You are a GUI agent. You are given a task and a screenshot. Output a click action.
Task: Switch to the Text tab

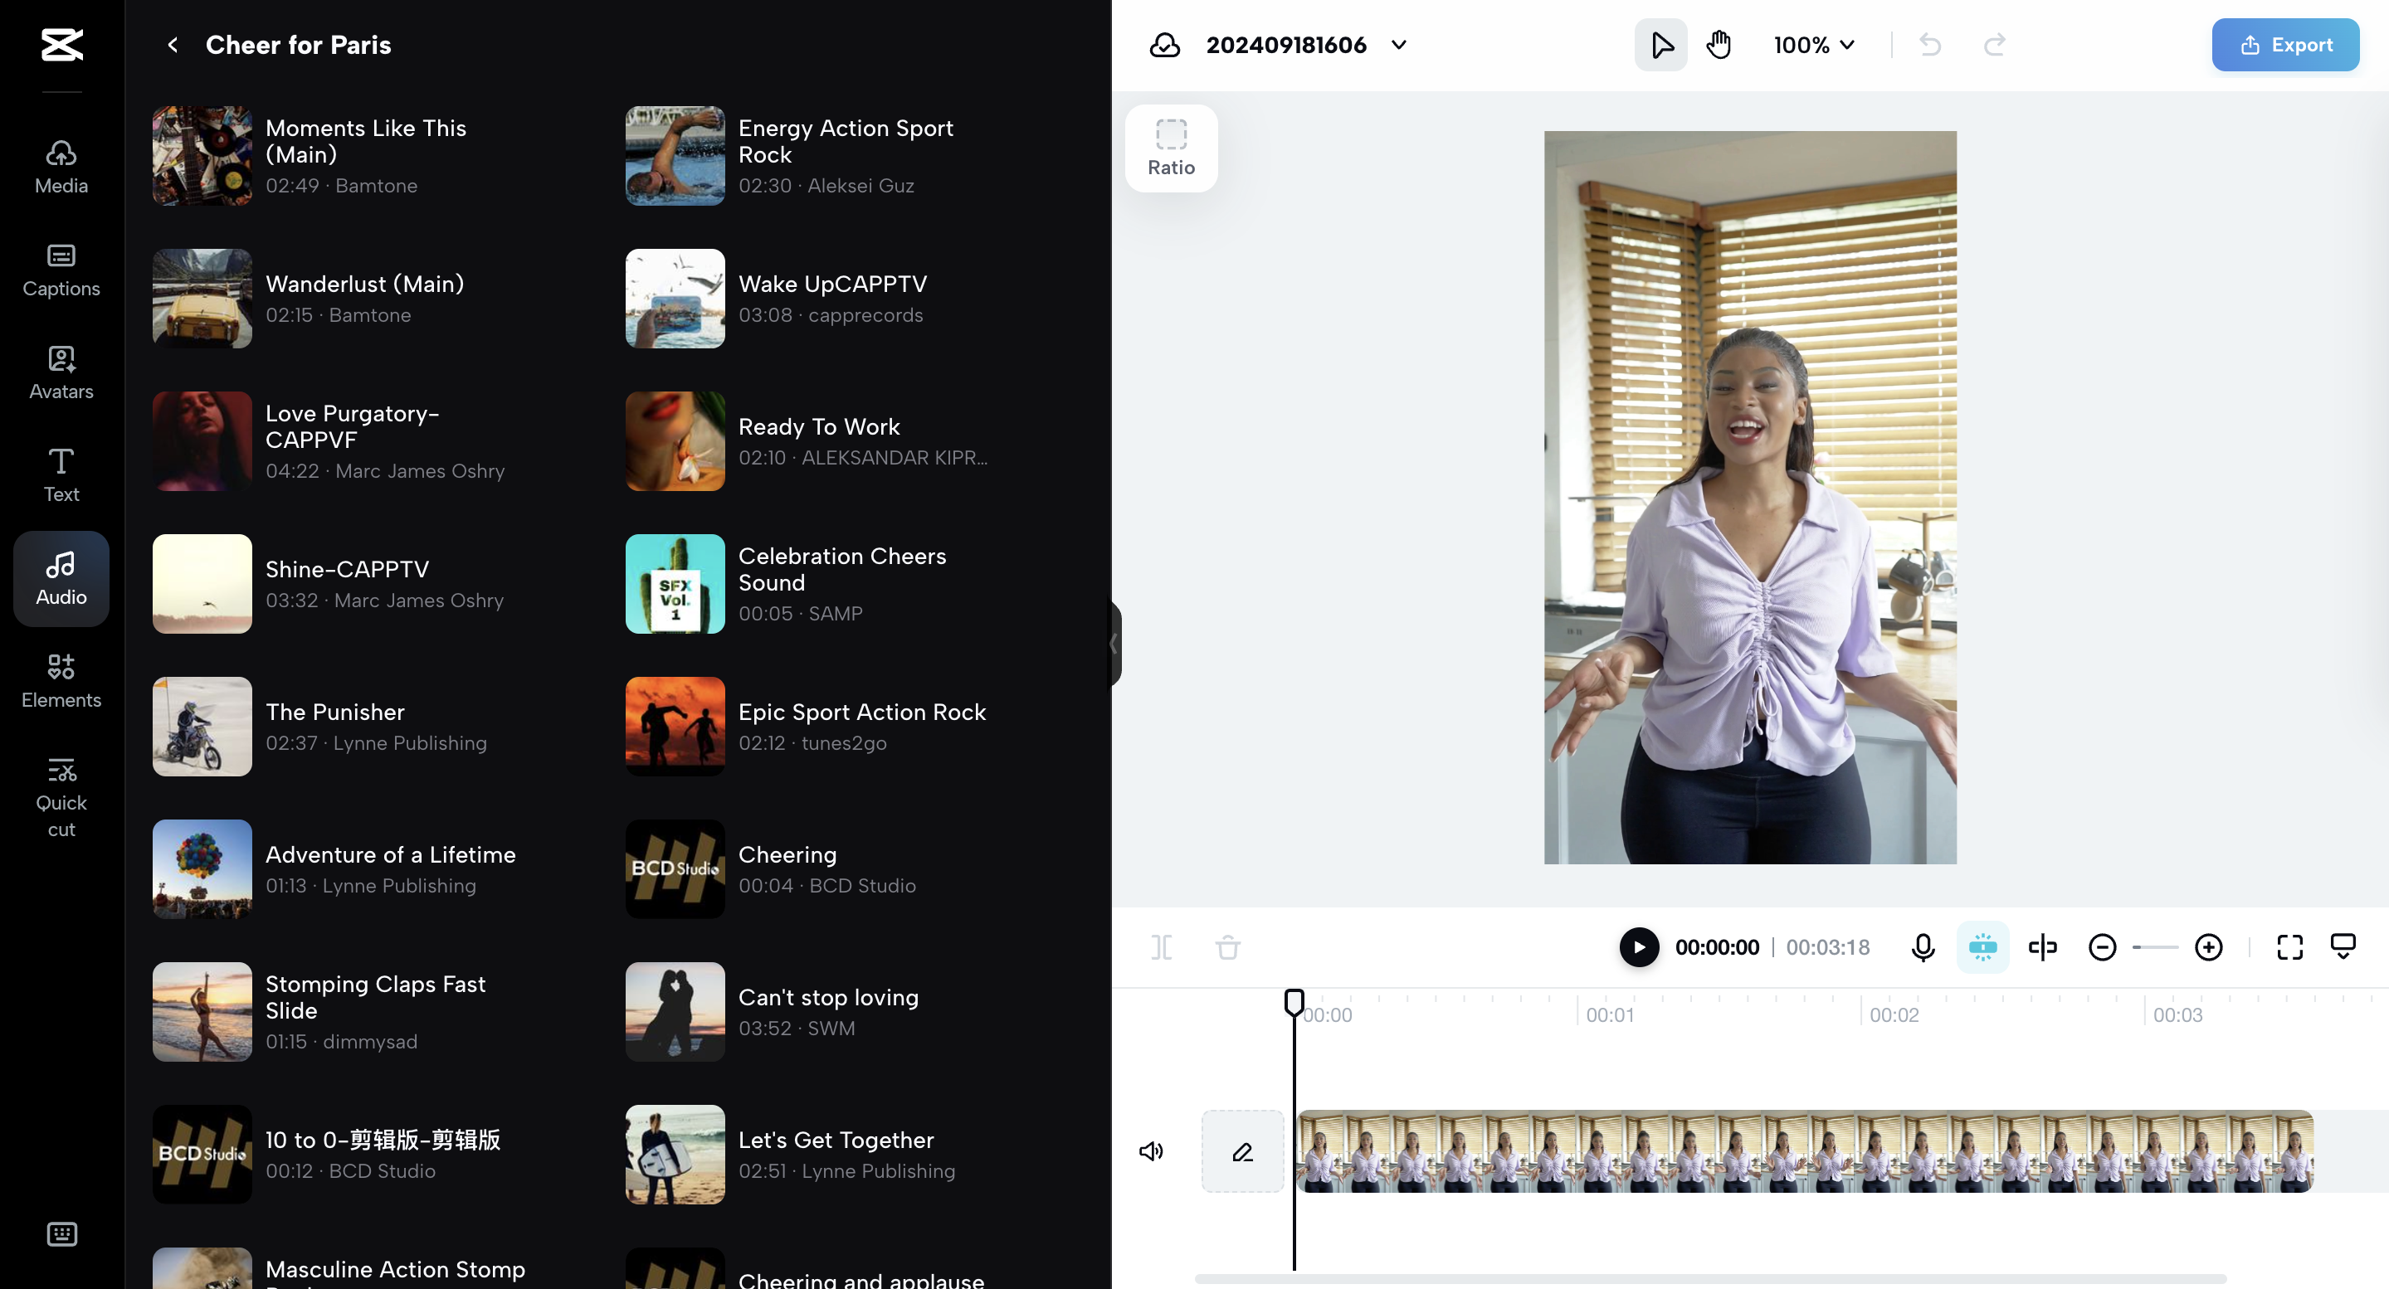[x=61, y=474]
